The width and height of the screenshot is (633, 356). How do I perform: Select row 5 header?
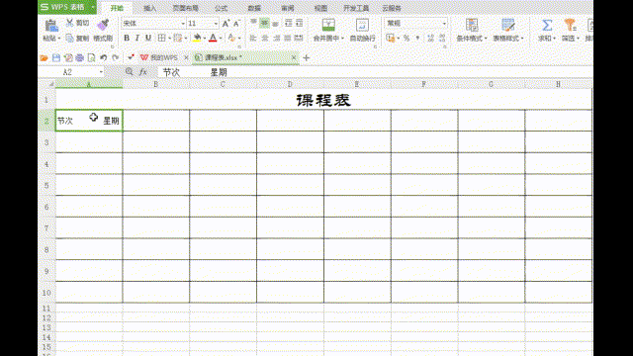coord(46,185)
